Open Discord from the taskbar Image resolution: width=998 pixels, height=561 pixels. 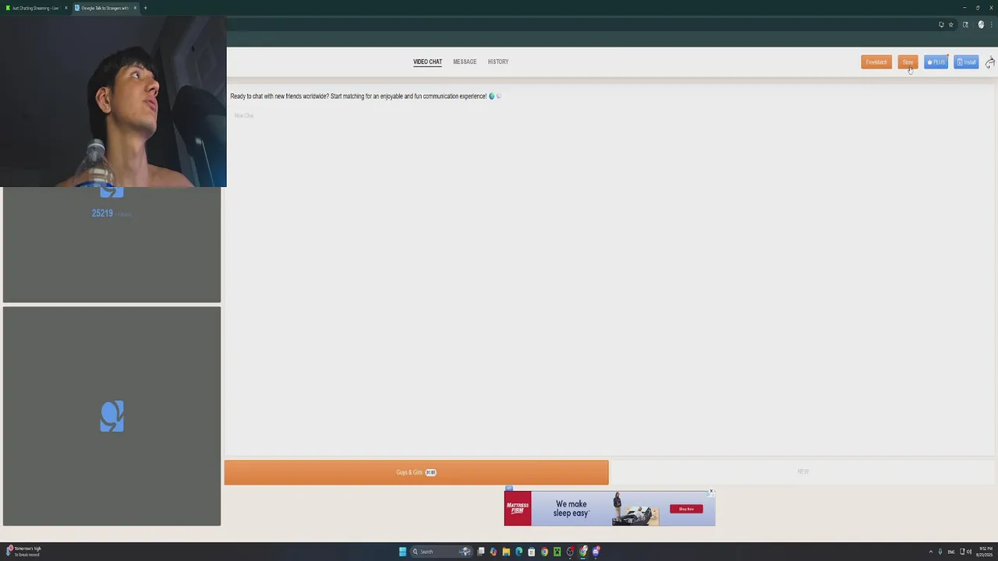pos(596,552)
